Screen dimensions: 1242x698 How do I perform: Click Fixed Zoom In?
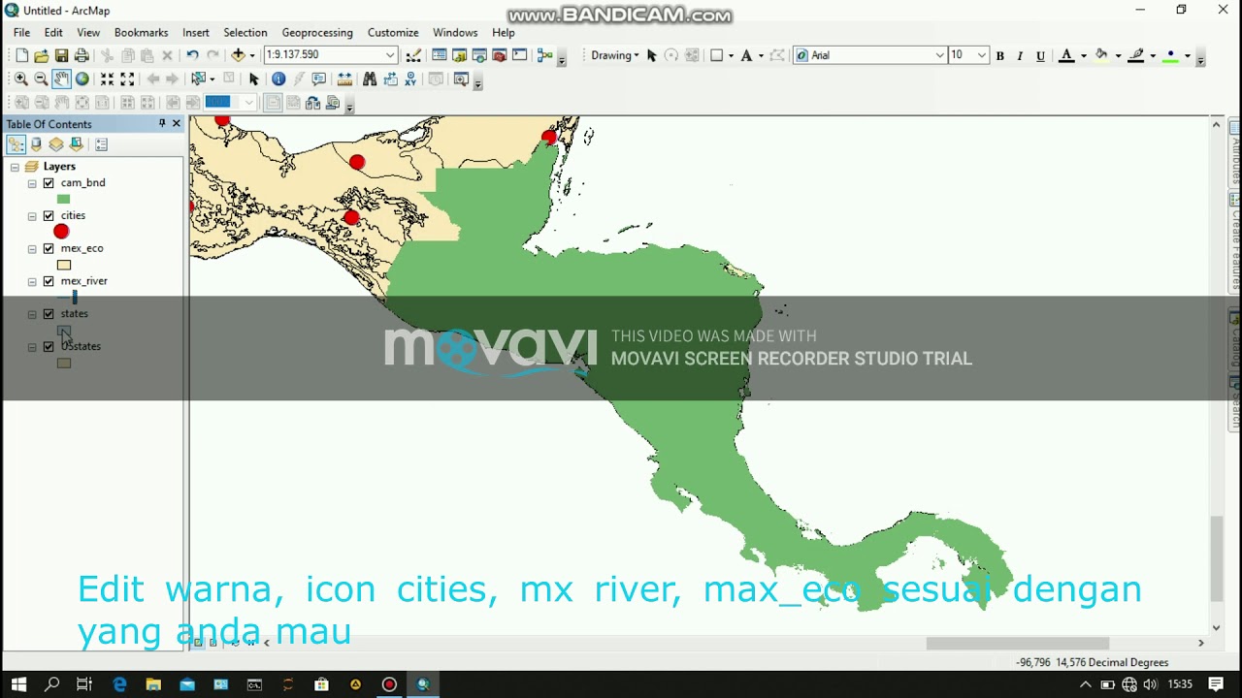pyautogui.click(x=107, y=79)
